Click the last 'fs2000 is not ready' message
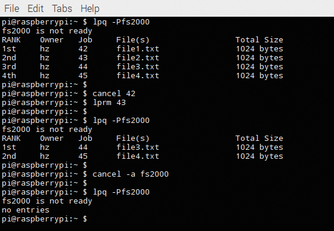The image size is (334, 231). (47, 201)
